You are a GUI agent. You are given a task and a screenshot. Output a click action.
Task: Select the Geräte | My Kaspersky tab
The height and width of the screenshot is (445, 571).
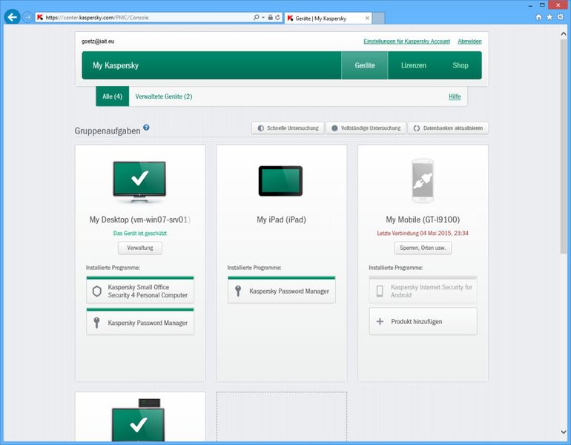click(x=327, y=18)
